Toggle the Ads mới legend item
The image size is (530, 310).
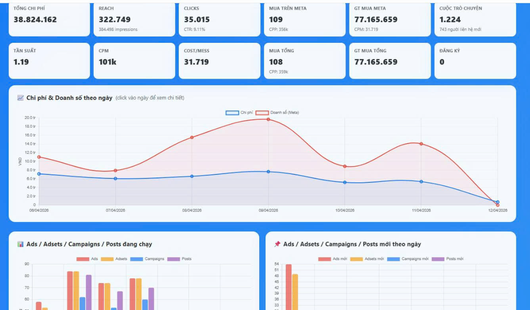coord(333,259)
